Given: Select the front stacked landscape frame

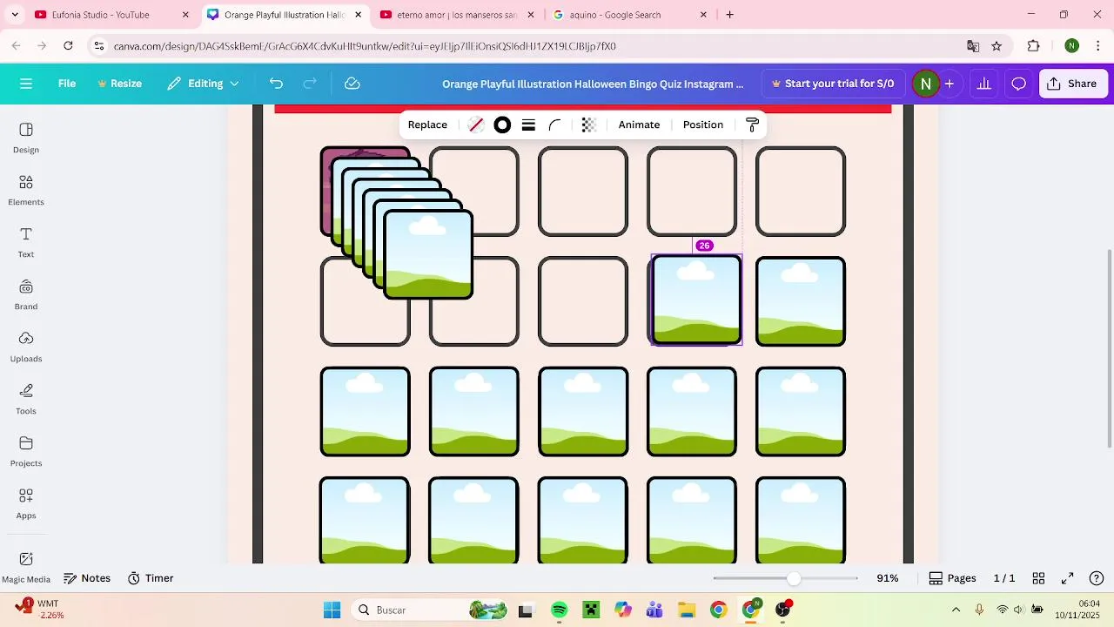Looking at the screenshot, I should click(428, 254).
